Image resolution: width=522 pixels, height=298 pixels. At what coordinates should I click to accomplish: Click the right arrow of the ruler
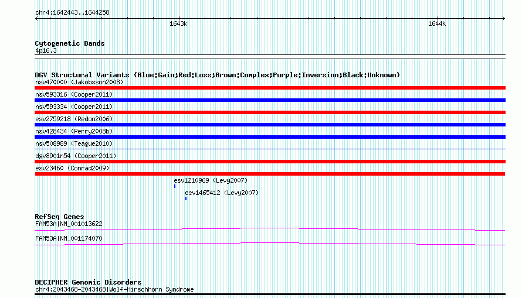[x=503, y=18]
